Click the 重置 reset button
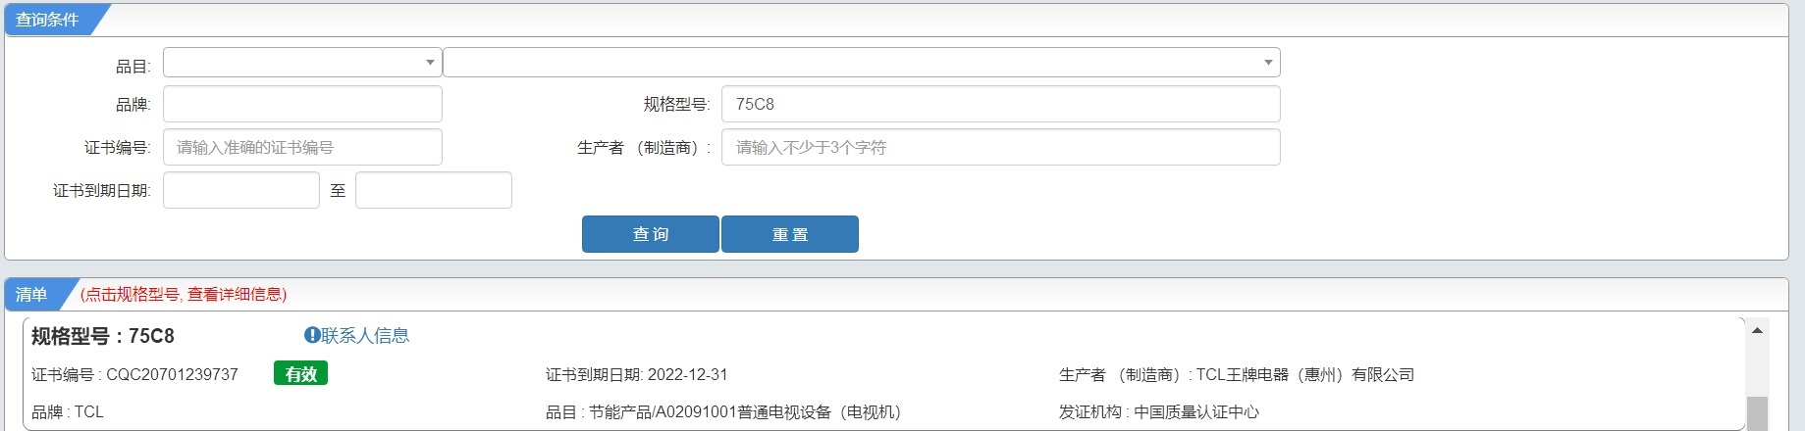The height and width of the screenshot is (431, 1805). tap(790, 234)
